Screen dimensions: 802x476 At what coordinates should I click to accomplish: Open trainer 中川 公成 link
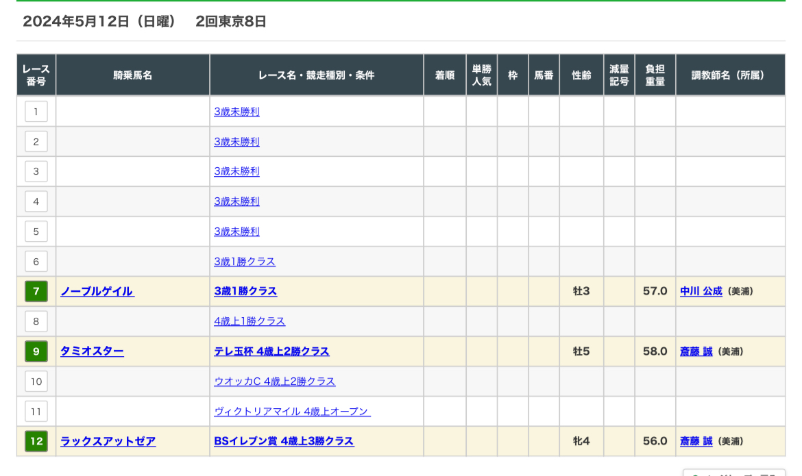[x=701, y=292]
